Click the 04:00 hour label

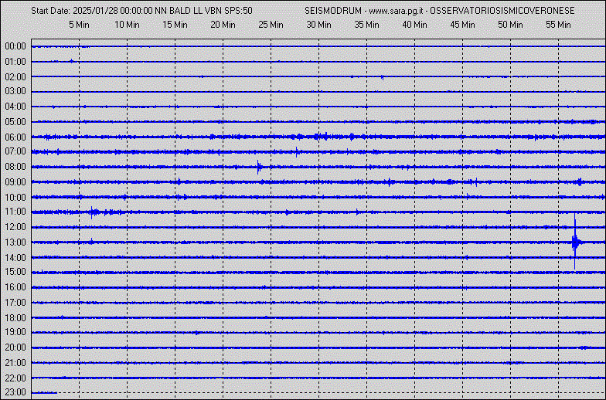click(15, 107)
